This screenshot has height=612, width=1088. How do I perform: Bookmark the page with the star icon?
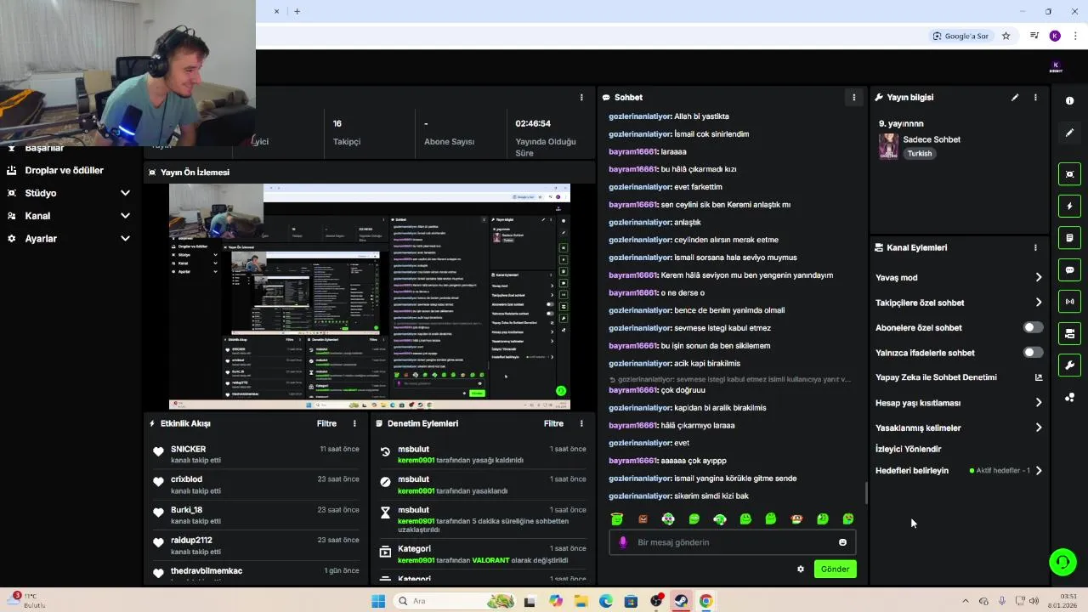tap(1006, 36)
